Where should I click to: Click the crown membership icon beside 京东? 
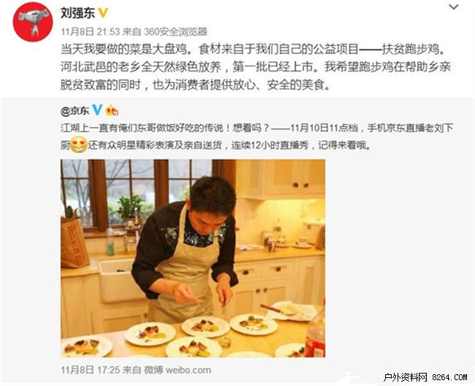[112, 110]
